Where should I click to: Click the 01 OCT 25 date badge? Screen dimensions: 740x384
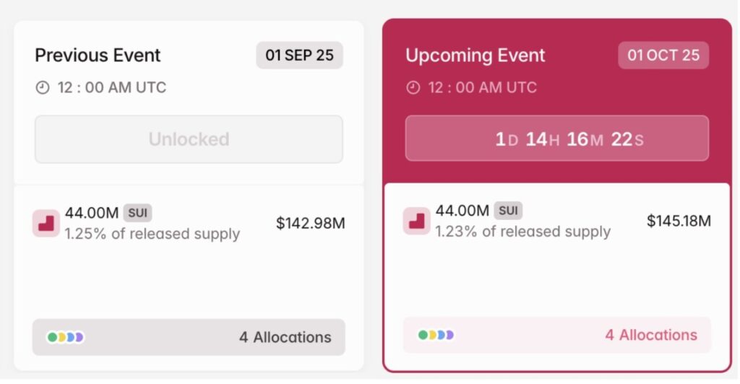coord(663,56)
